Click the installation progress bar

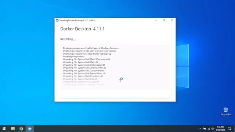115,99
